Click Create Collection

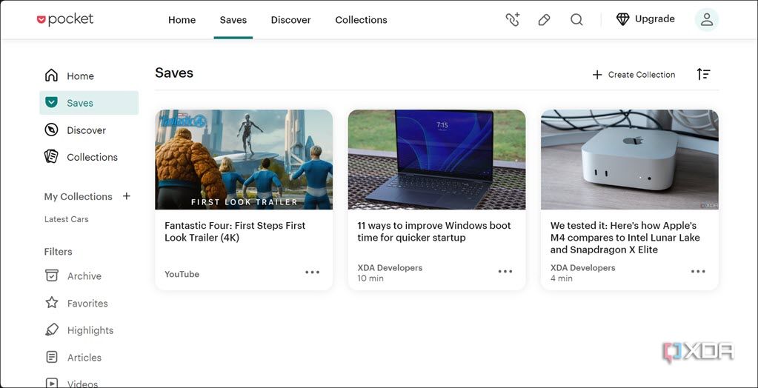634,74
